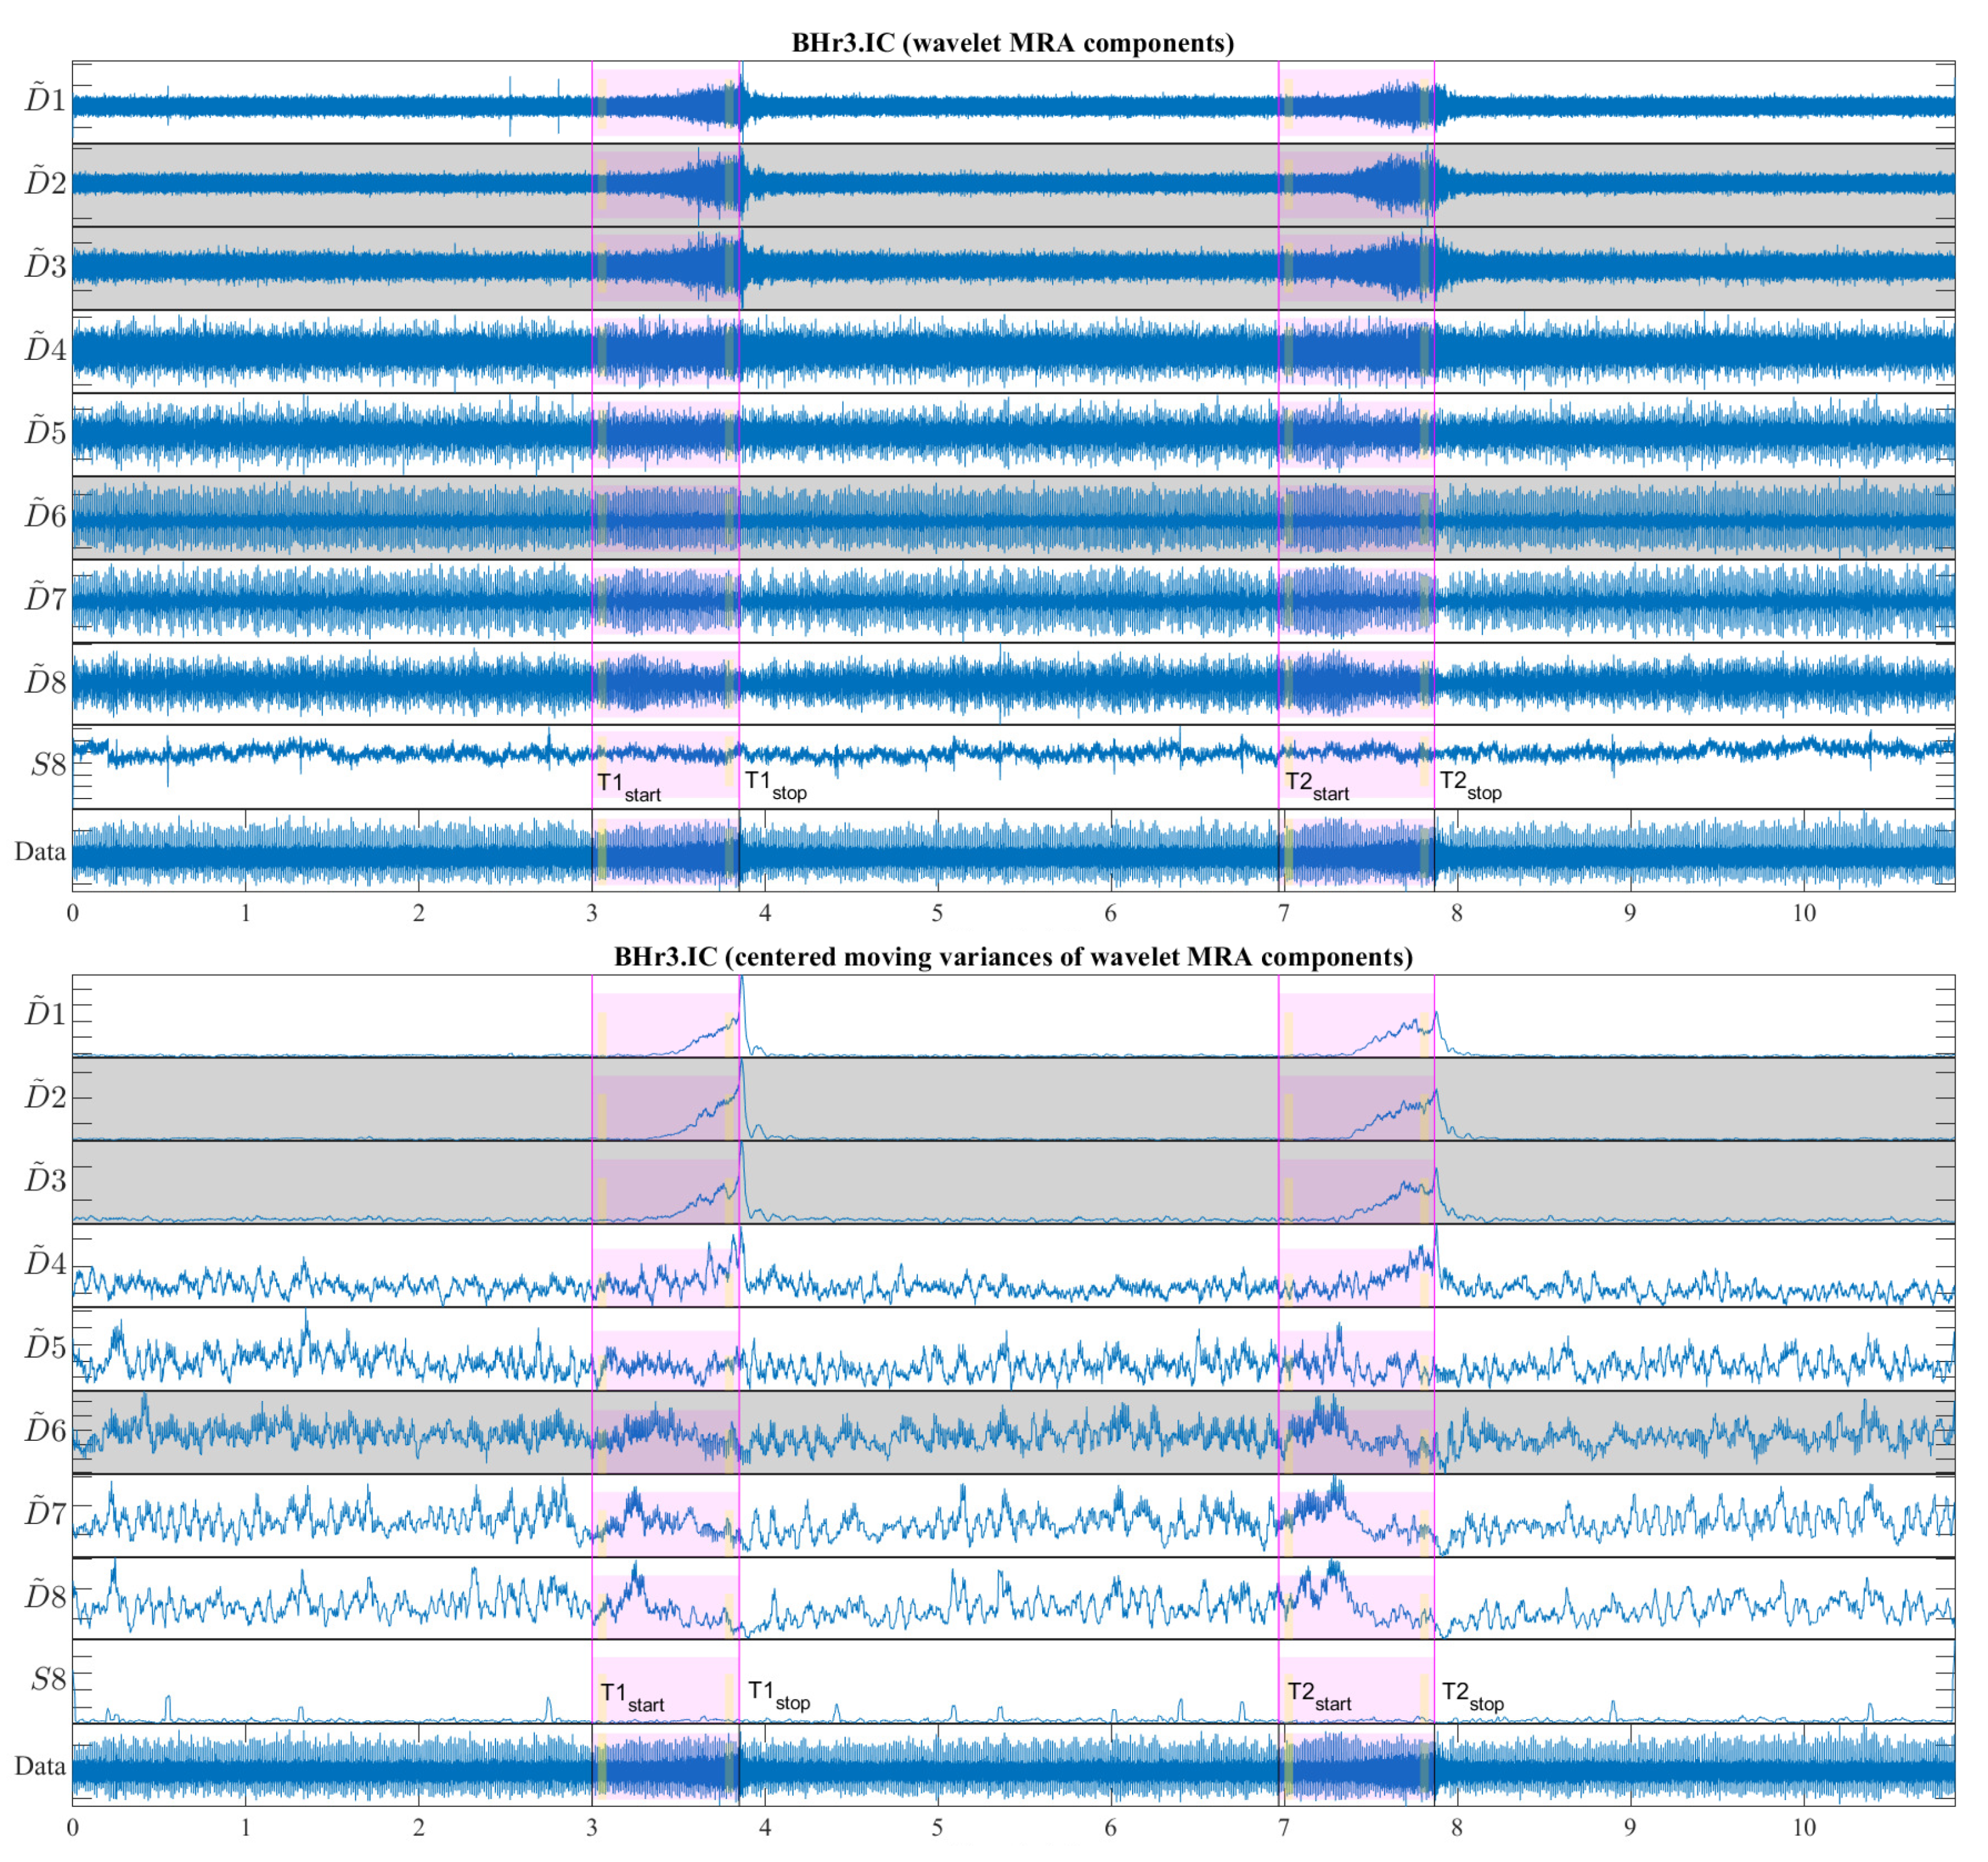Click the moving variances plot title
The width and height of the screenshot is (1988, 1862).
[1012, 957]
